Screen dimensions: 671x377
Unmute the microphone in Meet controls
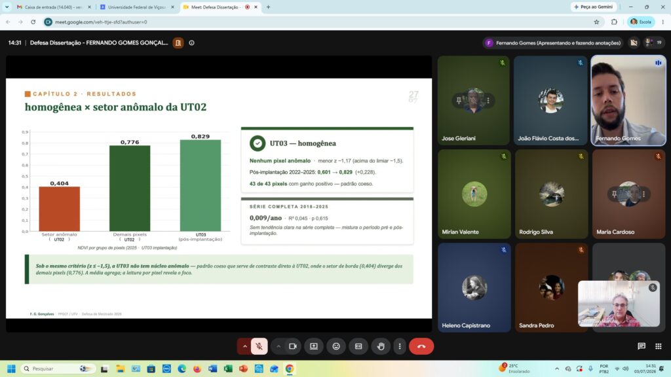point(259,346)
